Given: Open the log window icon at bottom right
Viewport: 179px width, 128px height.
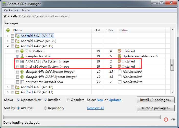Looking at the screenshot, I should [173, 120].
